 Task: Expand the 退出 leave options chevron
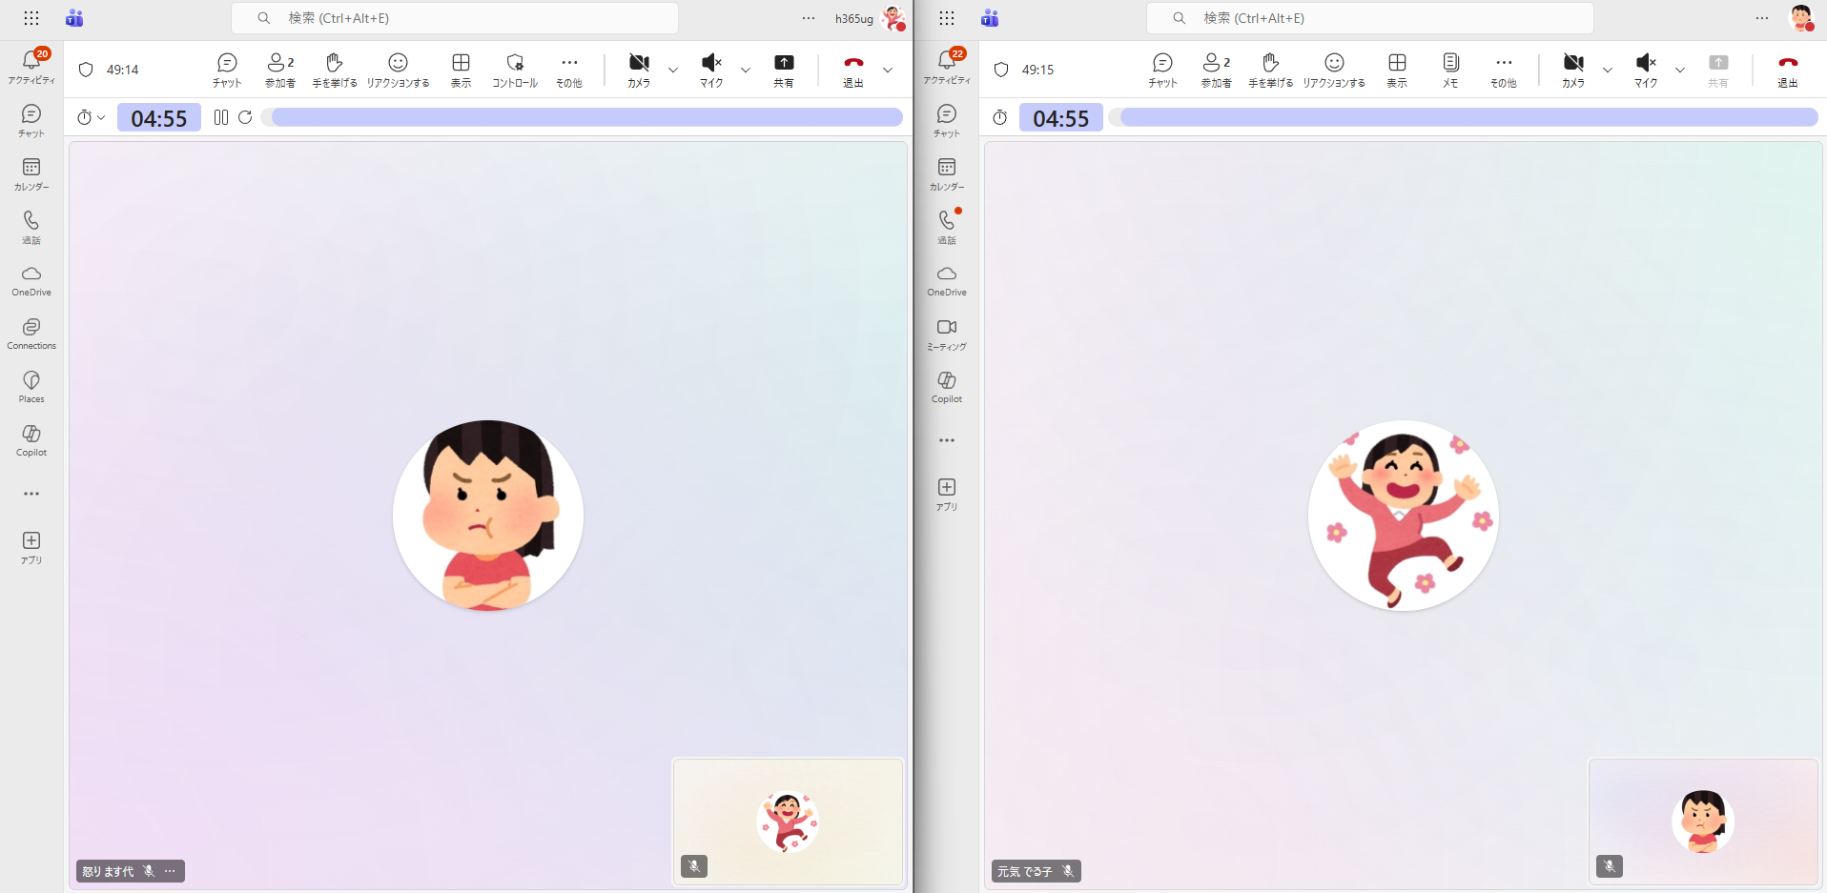point(888,70)
